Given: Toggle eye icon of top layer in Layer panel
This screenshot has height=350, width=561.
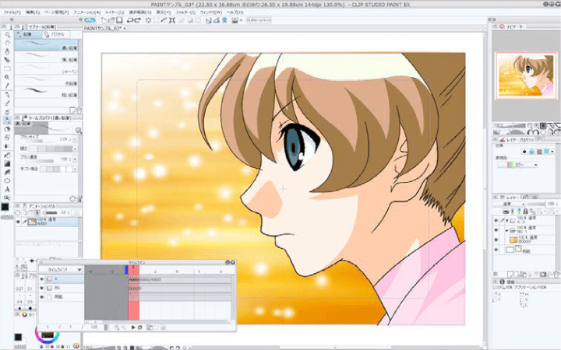Looking at the screenshot, I should tap(496, 220).
